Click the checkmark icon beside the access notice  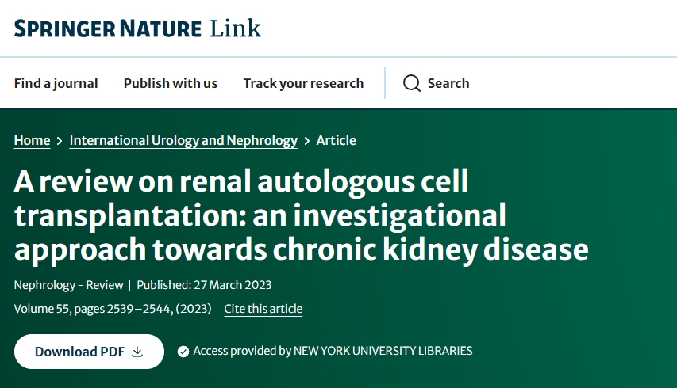(x=183, y=351)
